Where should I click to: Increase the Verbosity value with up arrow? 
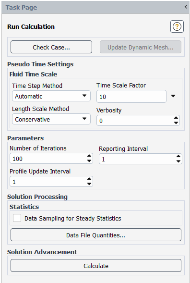click(x=176, y=118)
